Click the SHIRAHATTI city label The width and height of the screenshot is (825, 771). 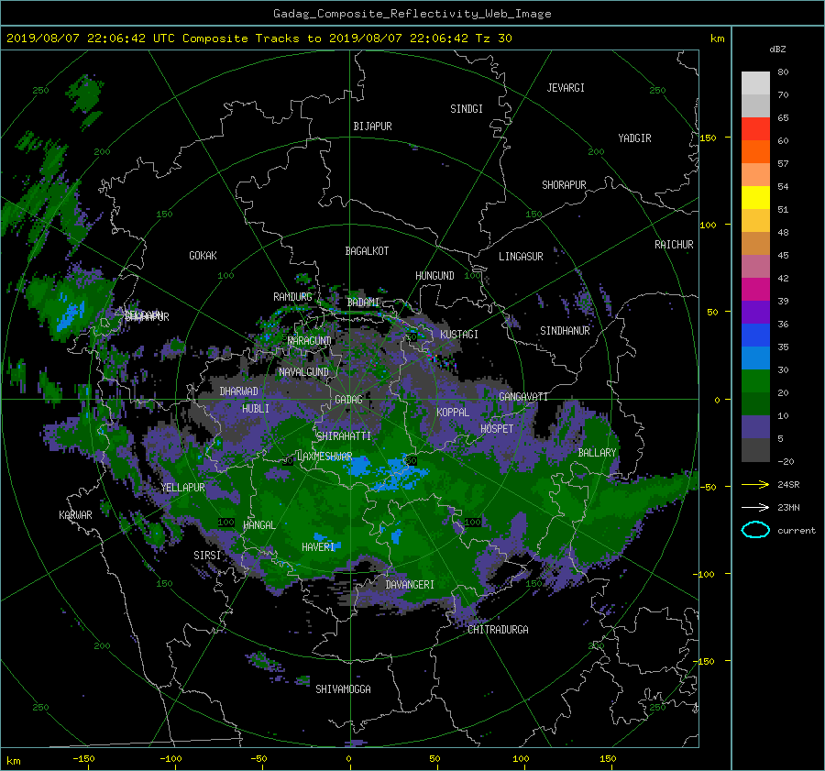click(x=344, y=436)
